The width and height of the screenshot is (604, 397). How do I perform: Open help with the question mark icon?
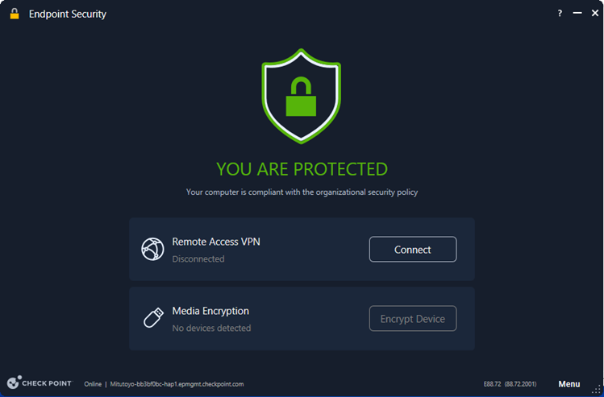tap(560, 14)
